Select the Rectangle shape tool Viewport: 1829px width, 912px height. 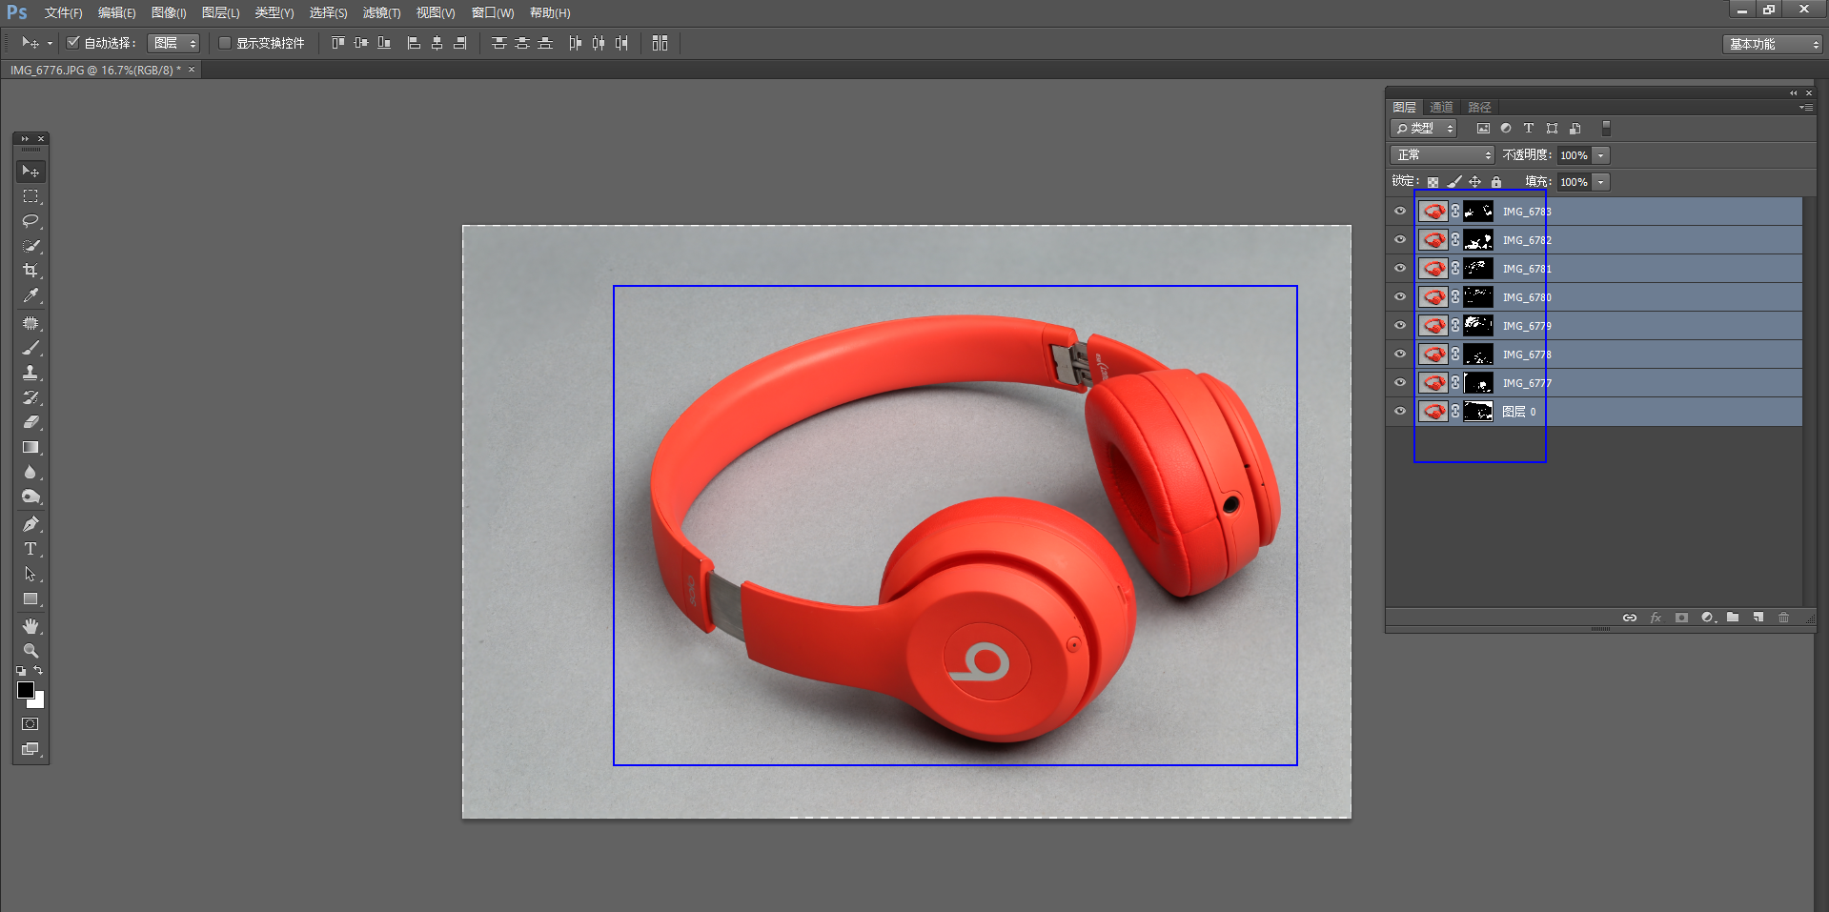(x=30, y=598)
